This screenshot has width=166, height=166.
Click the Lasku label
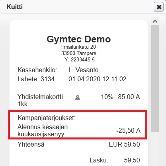click(99, 160)
